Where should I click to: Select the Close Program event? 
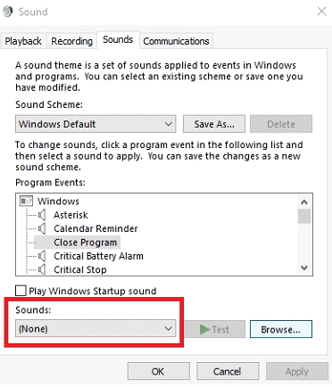click(x=85, y=243)
